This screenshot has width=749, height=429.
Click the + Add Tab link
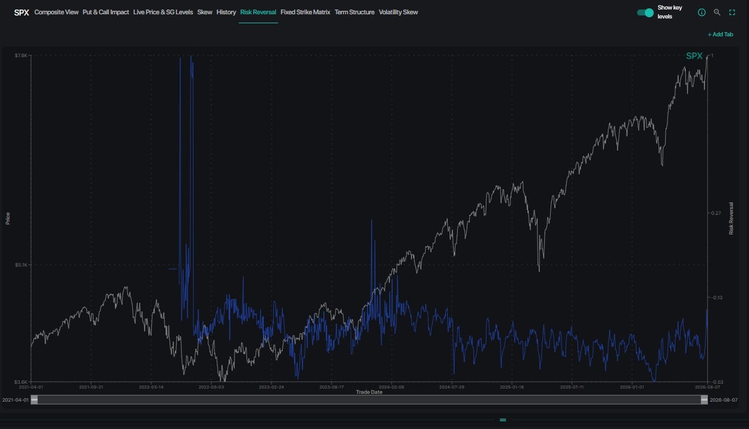point(720,35)
